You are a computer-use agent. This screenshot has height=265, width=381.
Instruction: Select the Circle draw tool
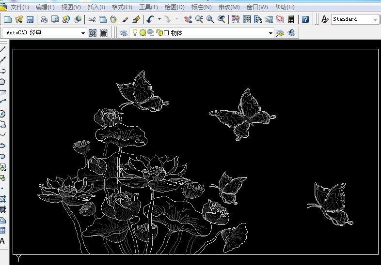point(2,114)
